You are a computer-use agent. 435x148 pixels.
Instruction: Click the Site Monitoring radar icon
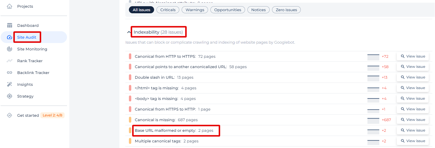tap(9, 49)
